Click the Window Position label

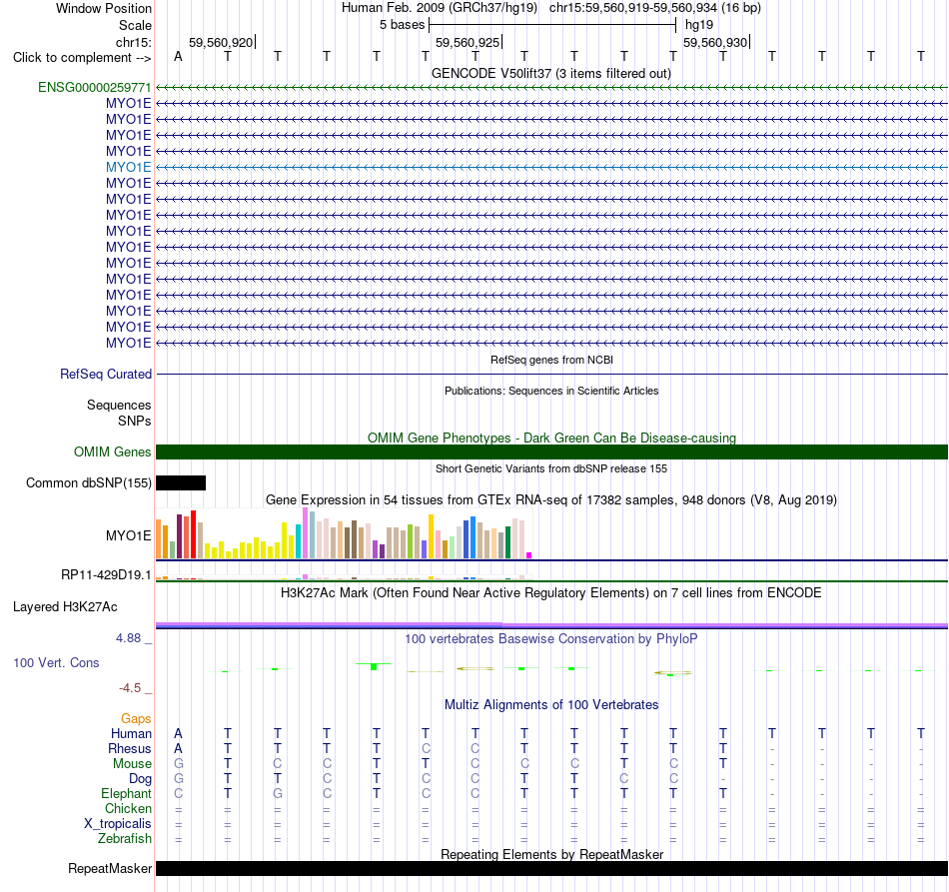tap(104, 8)
